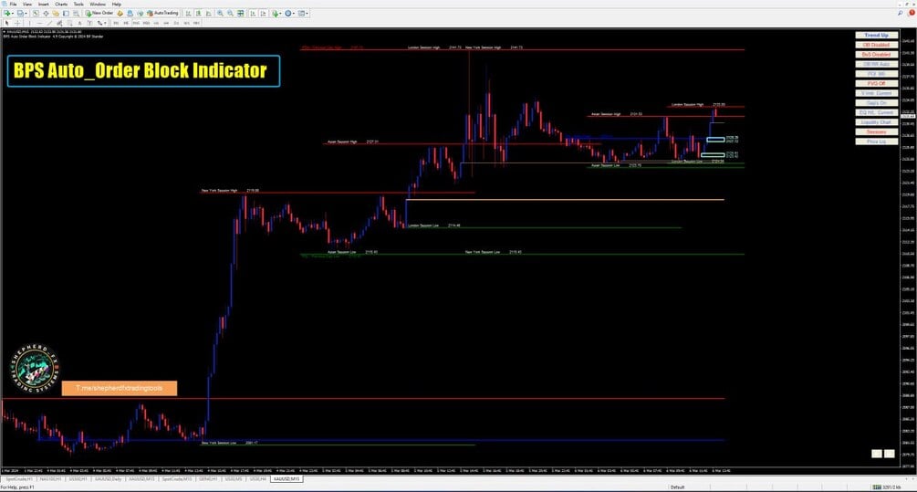Select the Crosshair tool
917x492 pixels.
17,23
